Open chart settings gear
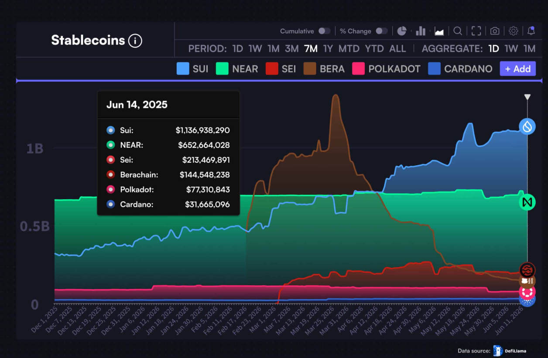Viewport: 548px width, 358px height. coord(514,31)
